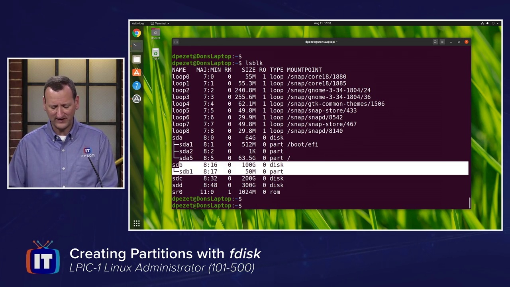Image resolution: width=510 pixels, height=287 pixels.
Task: Click /snap/gnome-3-34-1804/24 mountpoint text
Action: 329,90
